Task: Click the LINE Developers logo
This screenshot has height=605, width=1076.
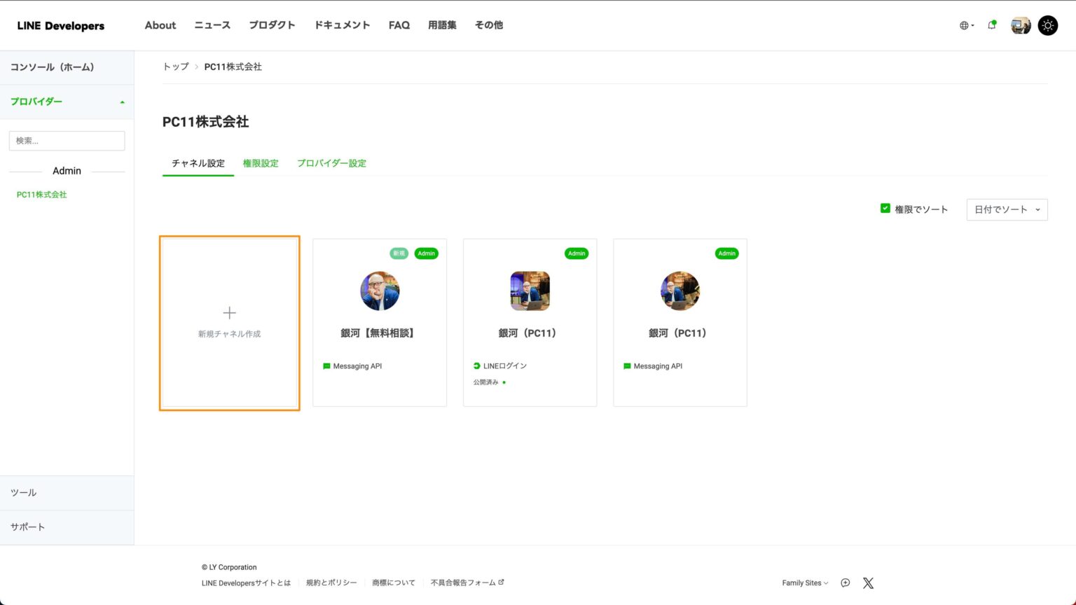Action: click(60, 25)
